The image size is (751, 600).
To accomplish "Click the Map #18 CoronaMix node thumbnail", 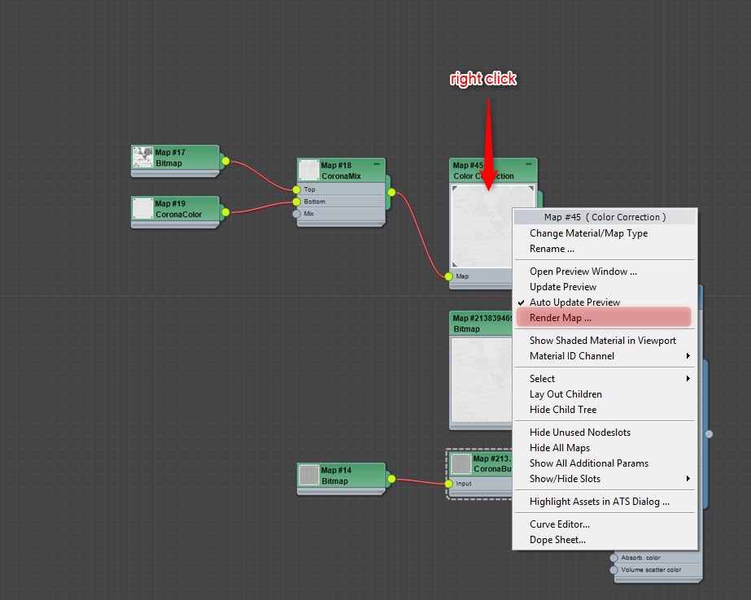I will pos(308,170).
